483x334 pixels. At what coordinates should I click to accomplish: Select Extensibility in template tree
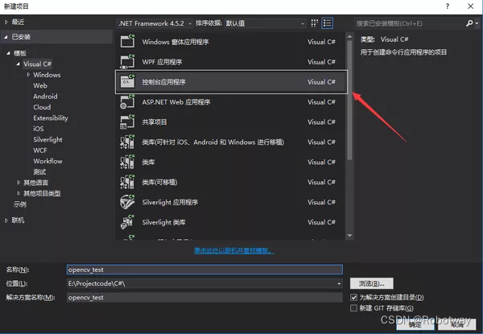(51, 118)
